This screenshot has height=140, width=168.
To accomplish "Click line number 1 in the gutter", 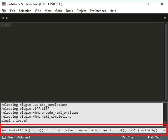I will (6, 25).
